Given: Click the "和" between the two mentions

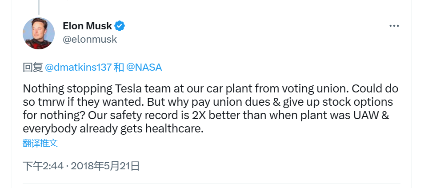Looking at the screenshot, I should [x=119, y=68].
